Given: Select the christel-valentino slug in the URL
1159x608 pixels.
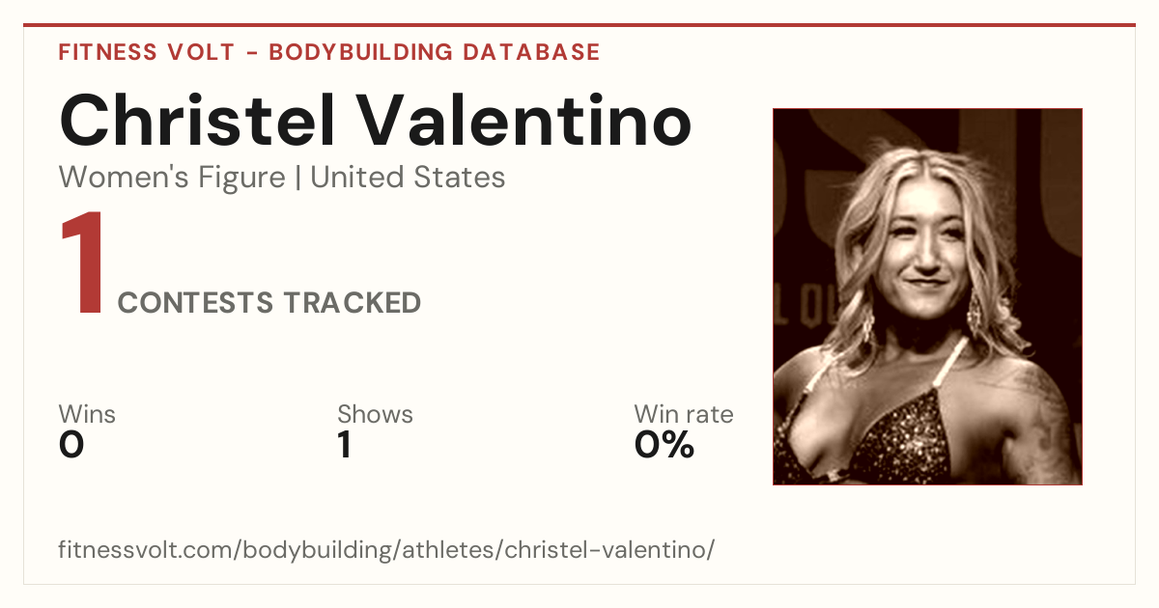Looking at the screenshot, I should 608,551.
